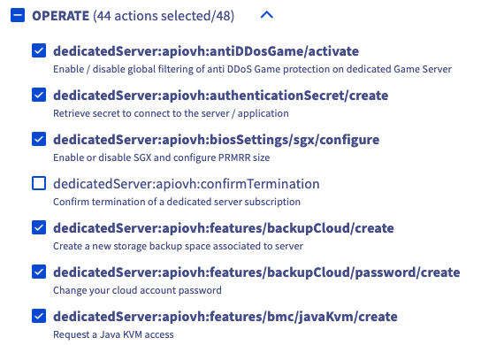The height and width of the screenshot is (345, 481).
Task: Click dedicatedServer:apiovh:antiDDosGame/activate label
Action: coord(206,51)
